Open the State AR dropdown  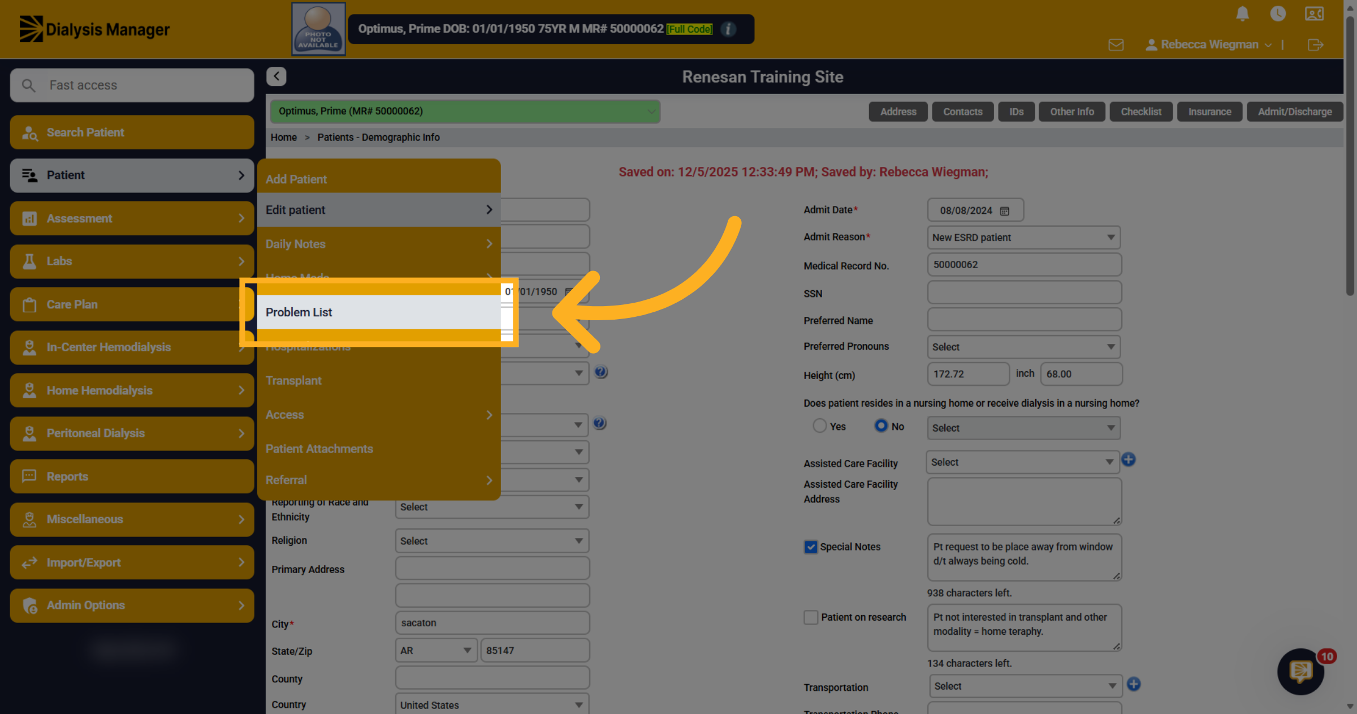(x=437, y=651)
